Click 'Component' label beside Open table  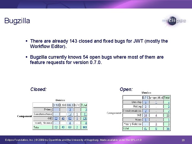(x=114, y=113)
